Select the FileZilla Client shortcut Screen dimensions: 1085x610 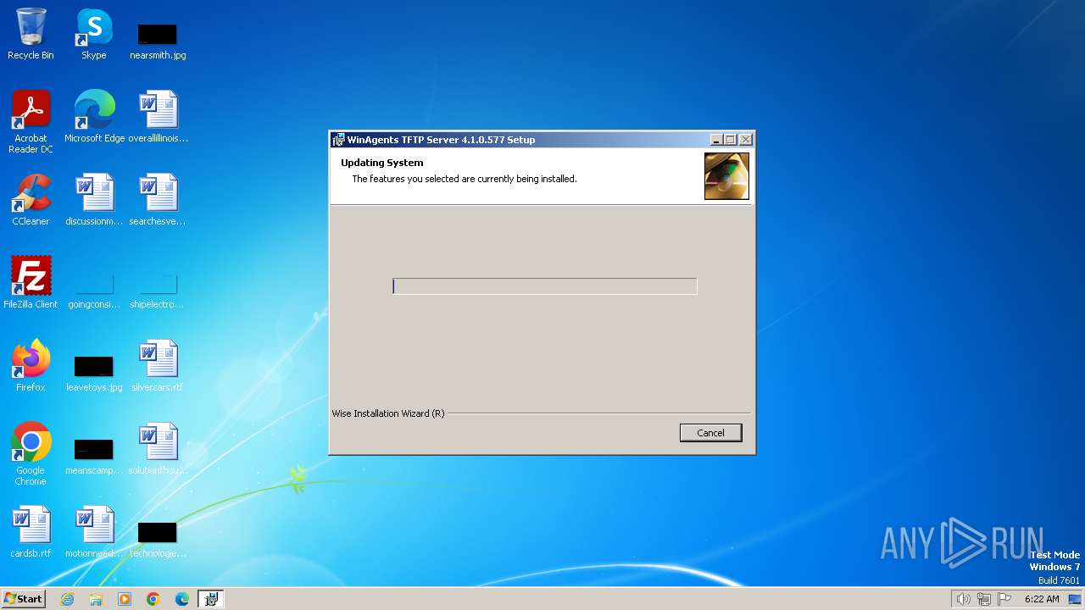coord(31,283)
